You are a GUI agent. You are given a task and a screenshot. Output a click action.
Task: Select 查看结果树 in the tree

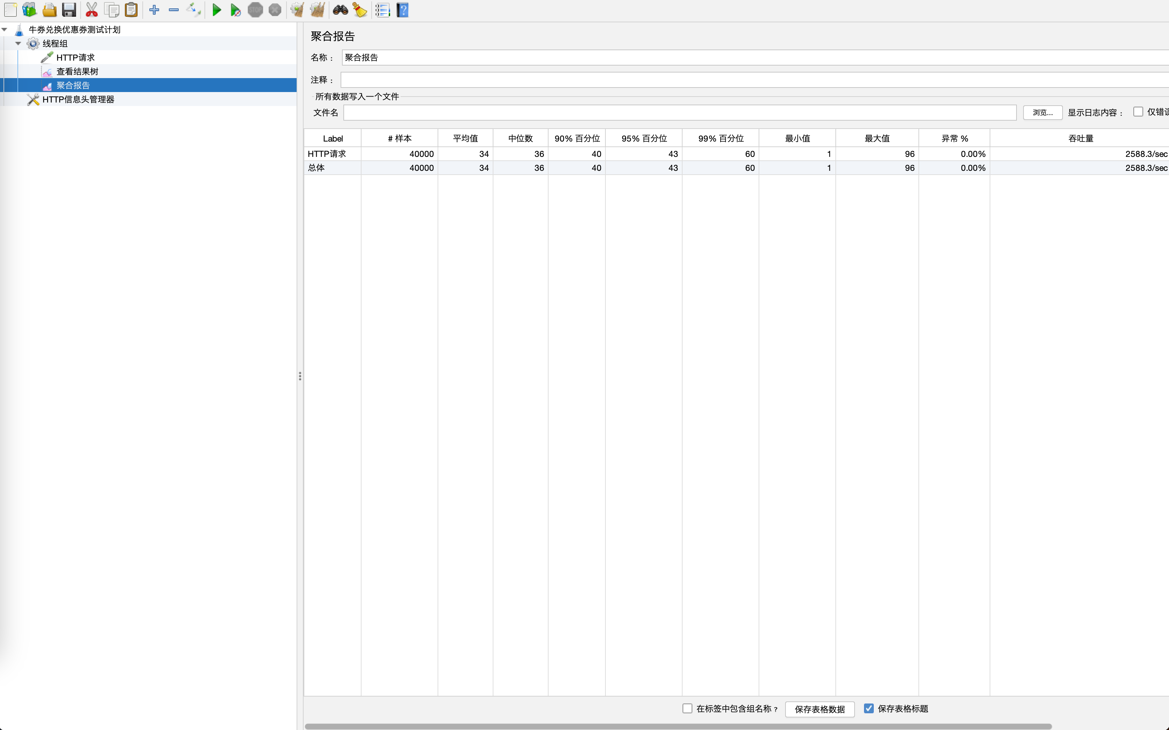pos(77,71)
